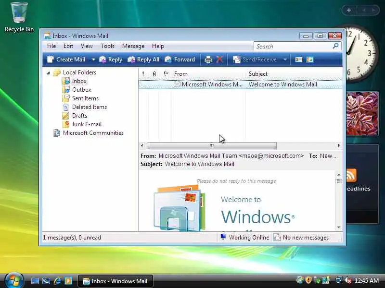Open the Create Mail stationery dropdown arrow
Screen dimensions: 385x288
click(x=93, y=60)
